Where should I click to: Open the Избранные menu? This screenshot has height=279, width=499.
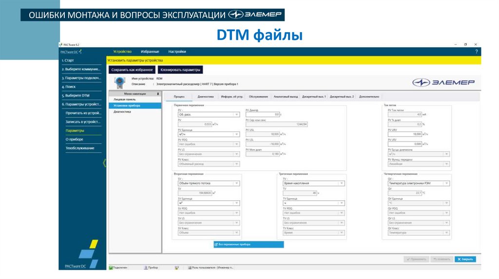coord(150,51)
